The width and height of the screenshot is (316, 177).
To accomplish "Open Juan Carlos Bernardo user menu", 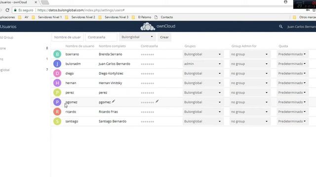I will (302, 27).
